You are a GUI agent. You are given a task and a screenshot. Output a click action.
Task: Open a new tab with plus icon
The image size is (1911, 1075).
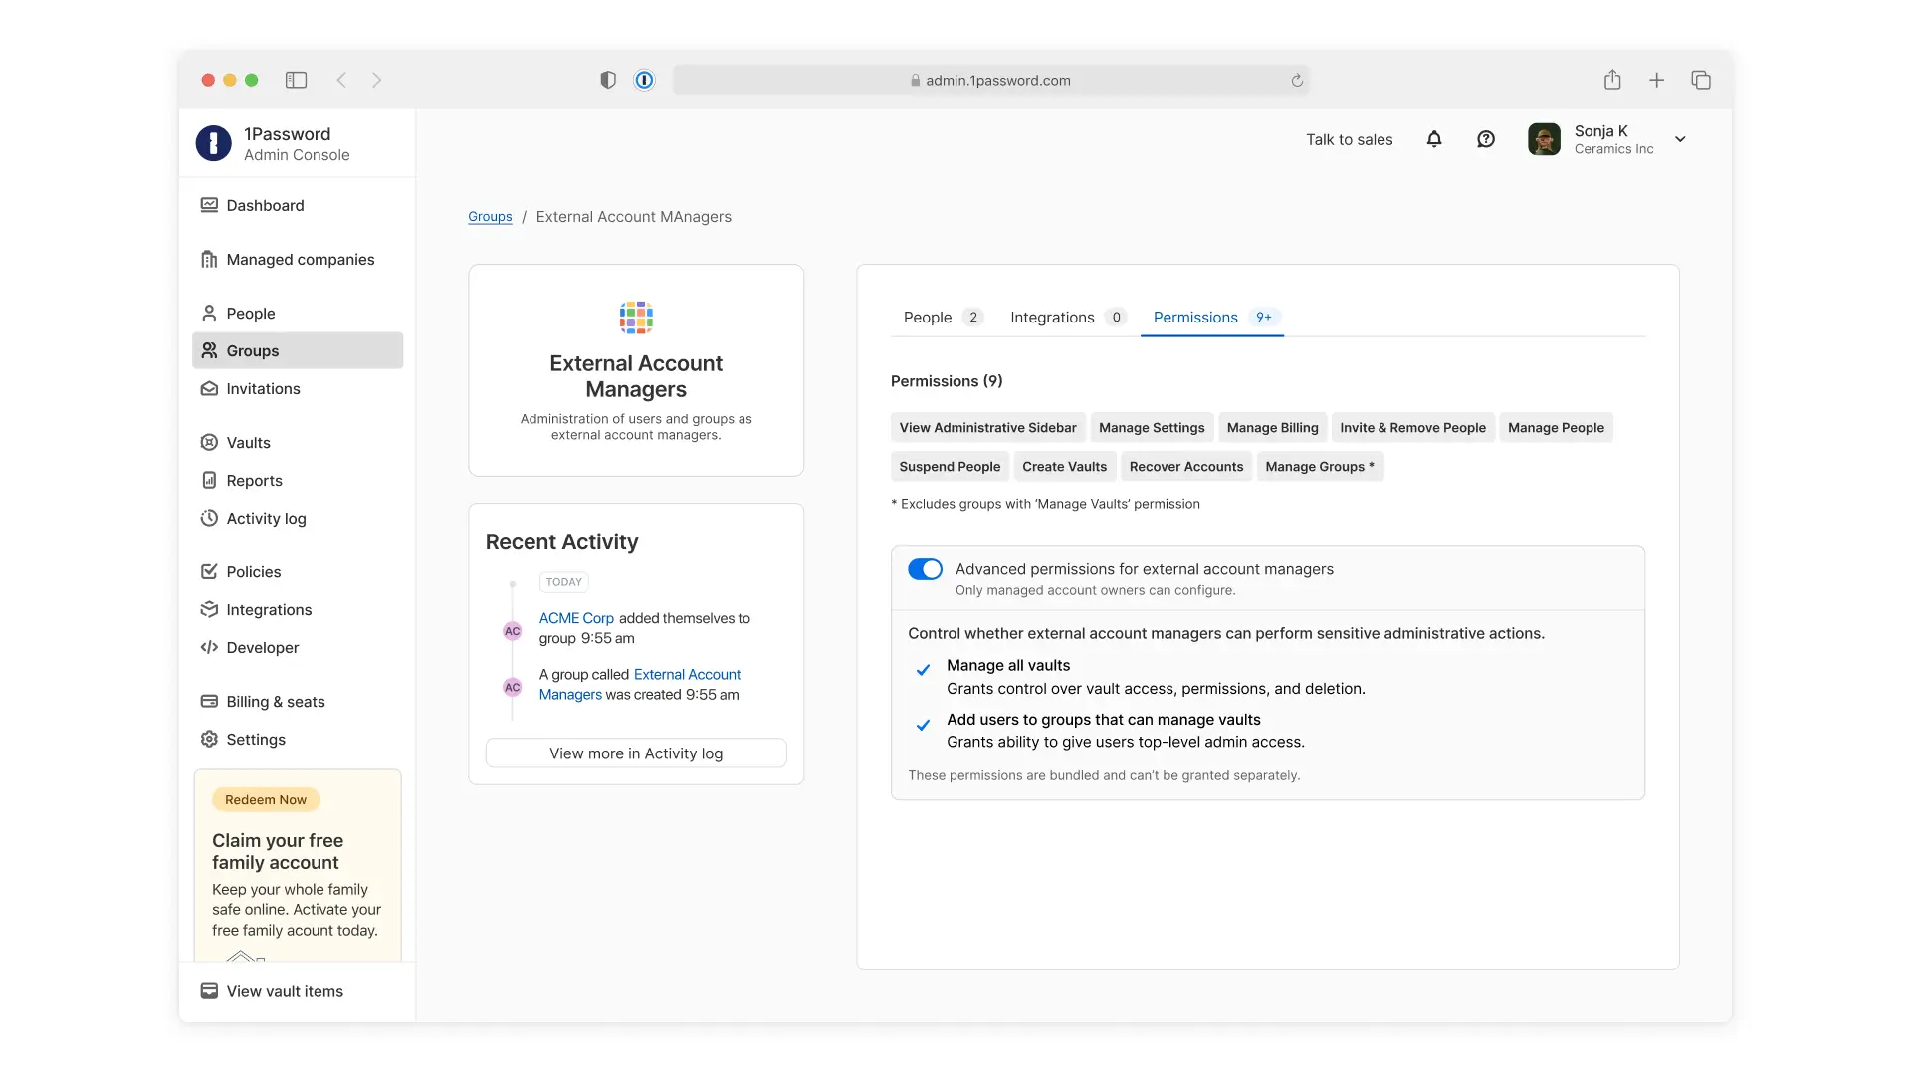coord(1656,80)
